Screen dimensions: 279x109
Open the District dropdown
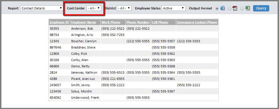124,8
